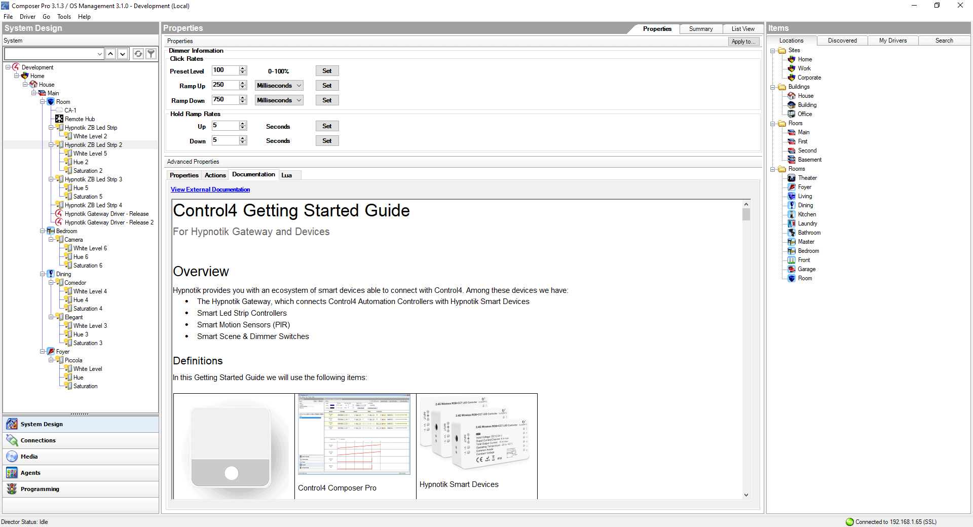Collapse the Foyer node in system tree
973x527 pixels.
pos(43,351)
